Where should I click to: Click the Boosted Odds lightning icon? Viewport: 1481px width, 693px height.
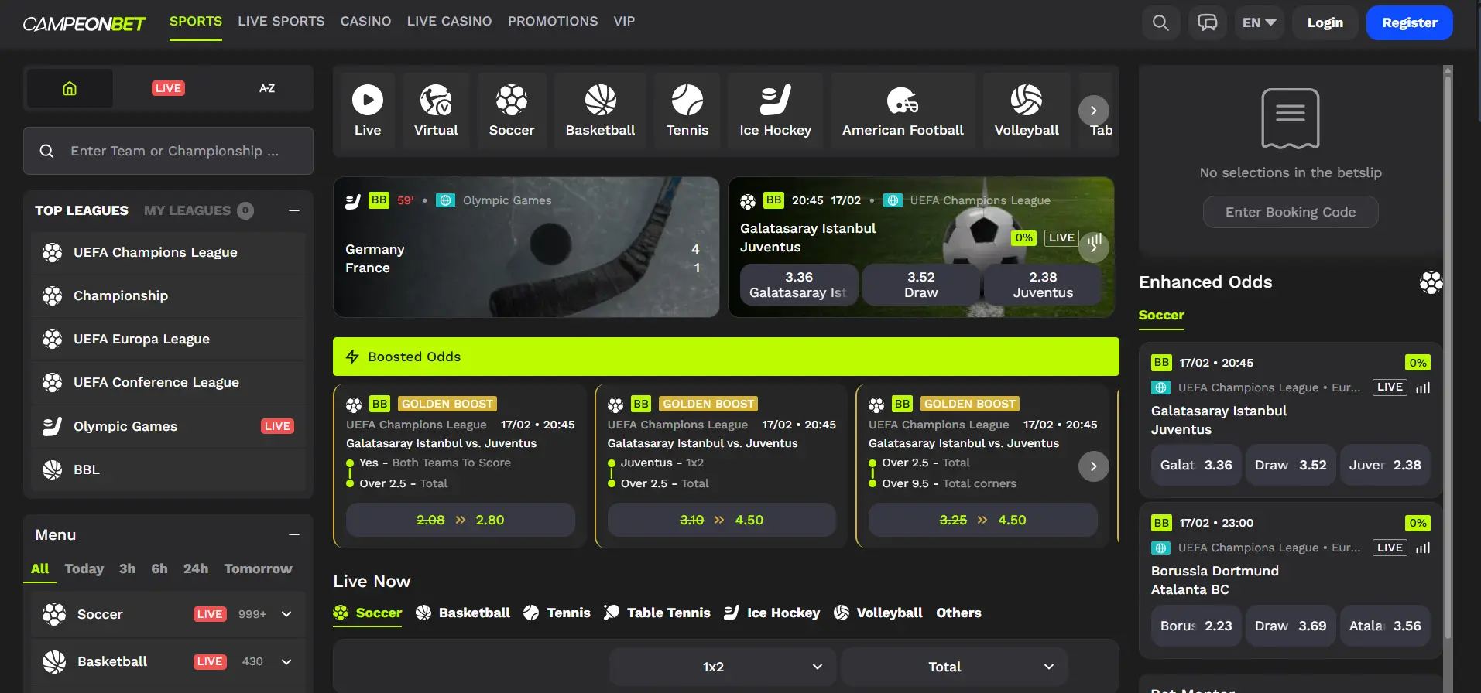tap(352, 357)
